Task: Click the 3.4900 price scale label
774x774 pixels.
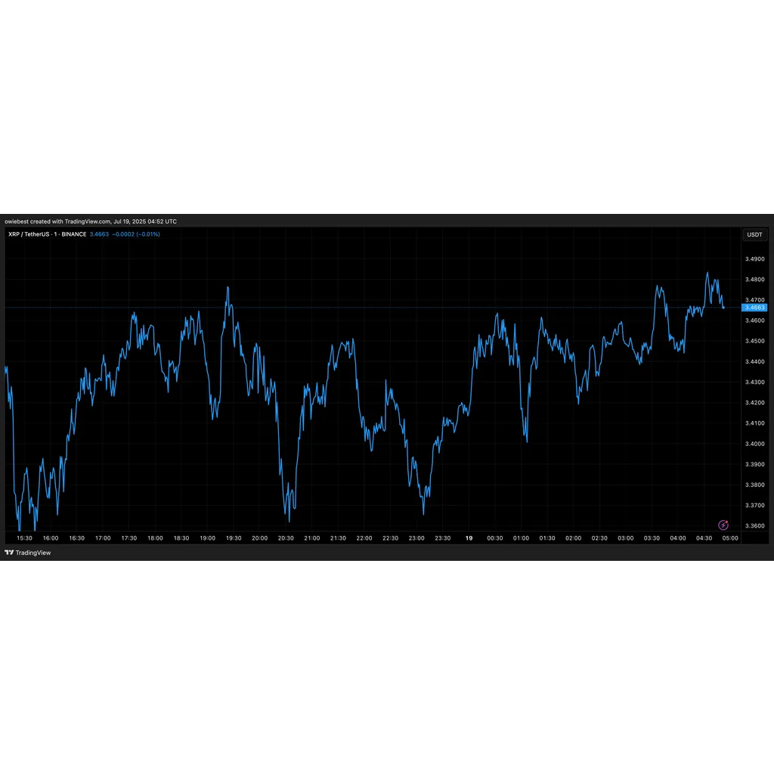Action: [755, 259]
